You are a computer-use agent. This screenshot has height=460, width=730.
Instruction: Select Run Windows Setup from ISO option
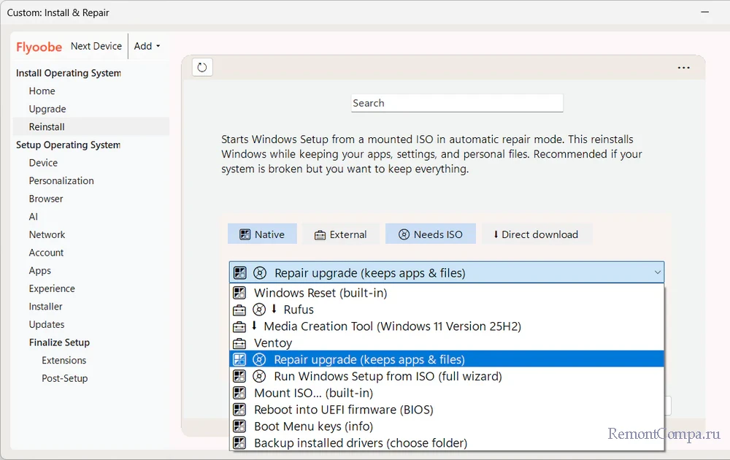point(387,377)
